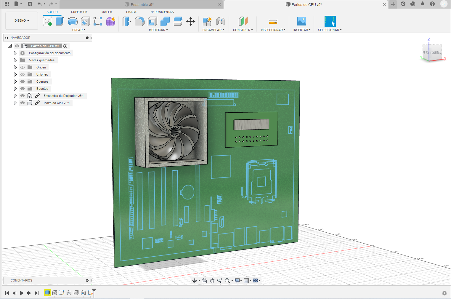The width and height of the screenshot is (451, 299).
Task: Select the Extrude tool icon
Action: 60,21
